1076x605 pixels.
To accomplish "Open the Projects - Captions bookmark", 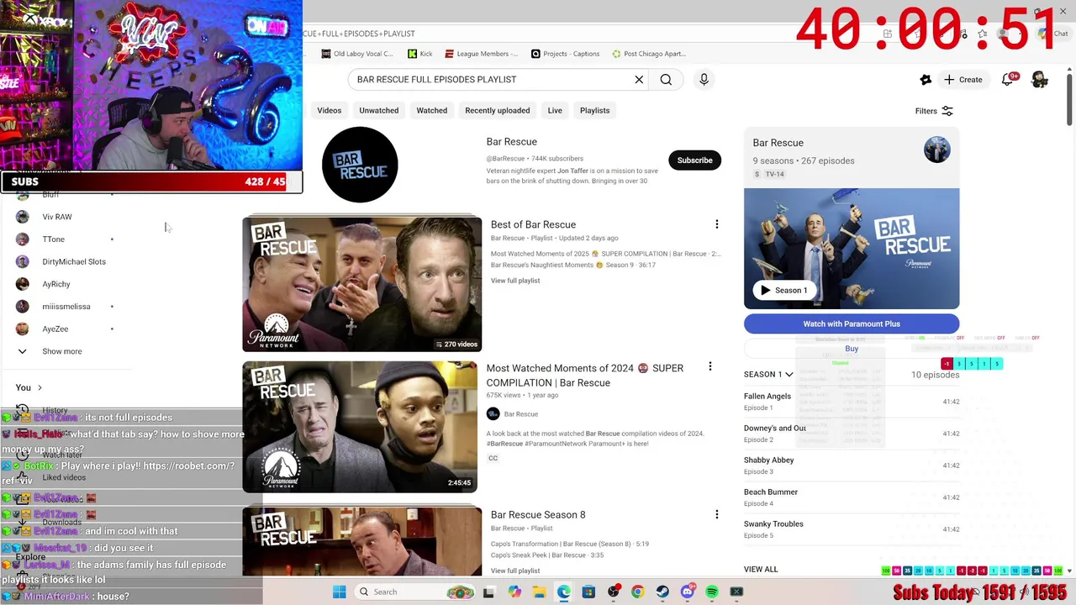I will tap(565, 54).
